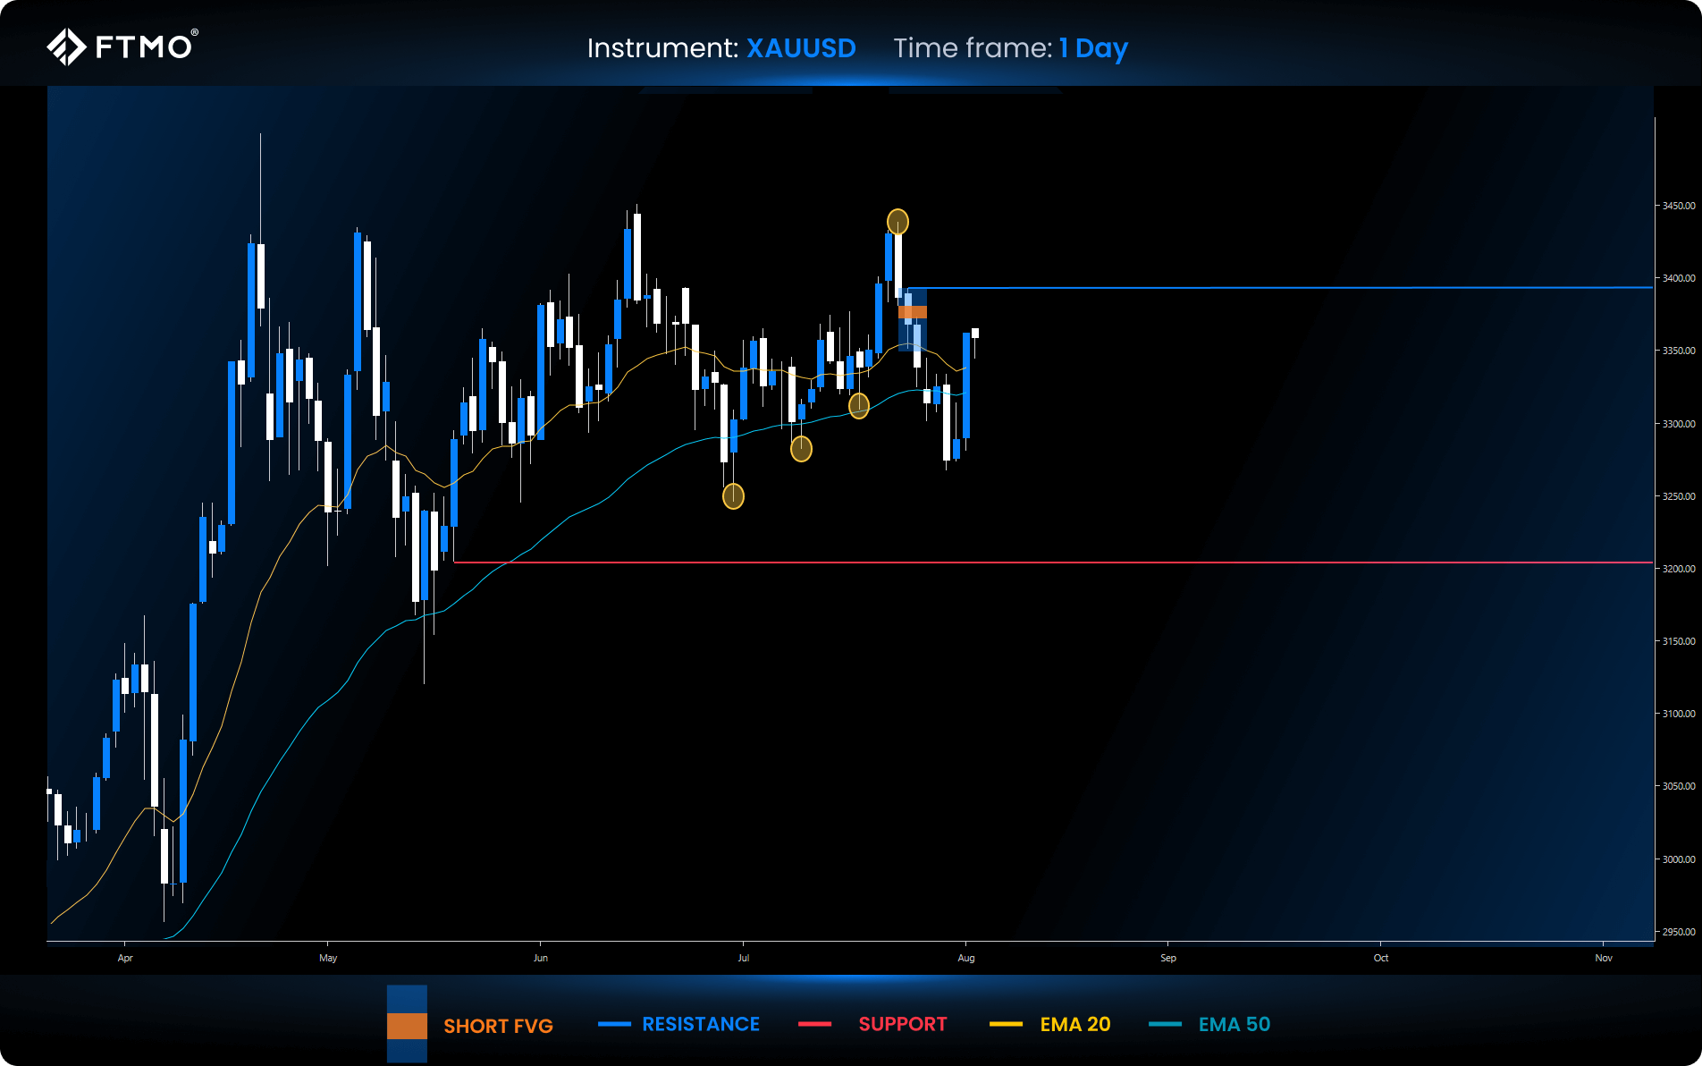This screenshot has height=1066, width=1702.
Task: Click the XAUUSD instrument name
Action: [x=801, y=48]
